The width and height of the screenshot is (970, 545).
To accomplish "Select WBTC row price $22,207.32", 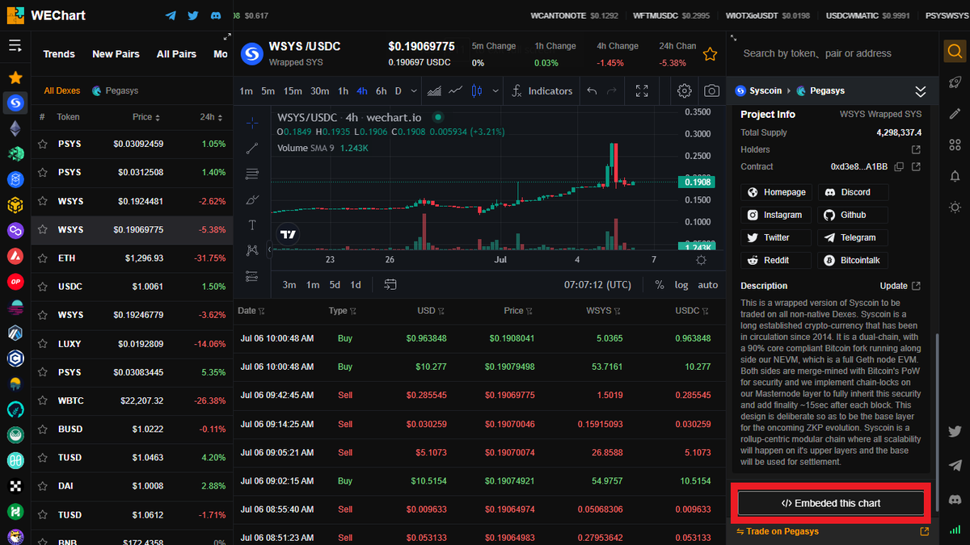I will tap(144, 400).
